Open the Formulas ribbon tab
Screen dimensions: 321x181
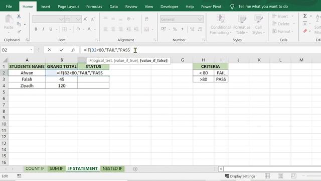pyautogui.click(x=94, y=7)
